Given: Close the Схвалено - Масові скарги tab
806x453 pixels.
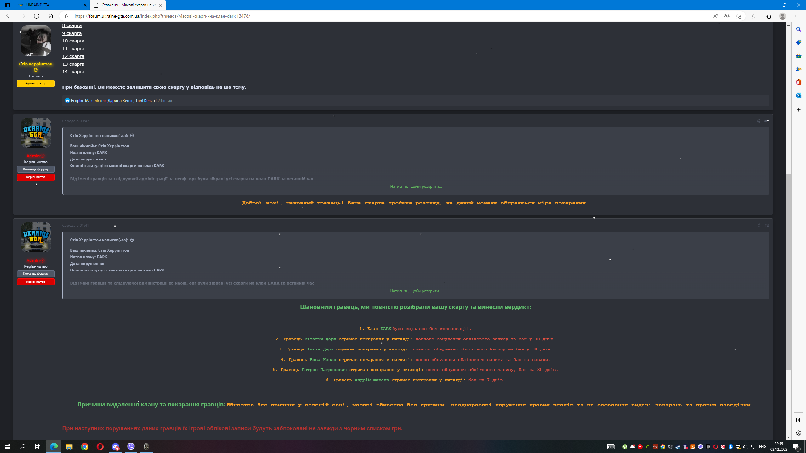Looking at the screenshot, I should click(160, 5).
